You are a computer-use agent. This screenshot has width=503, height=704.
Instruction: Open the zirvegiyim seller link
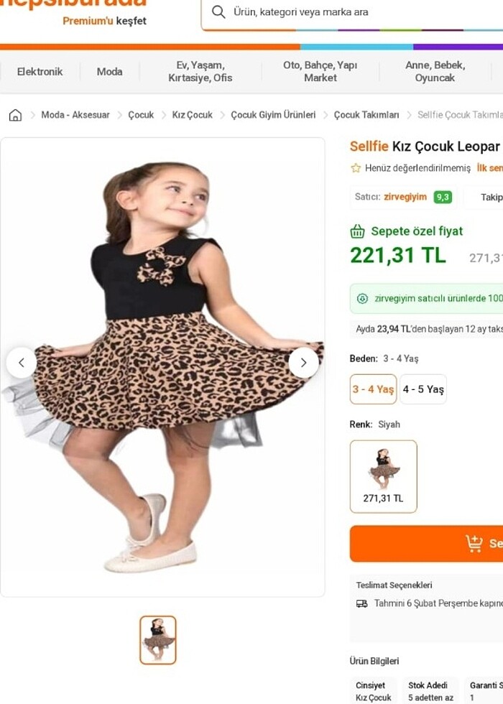[405, 197]
